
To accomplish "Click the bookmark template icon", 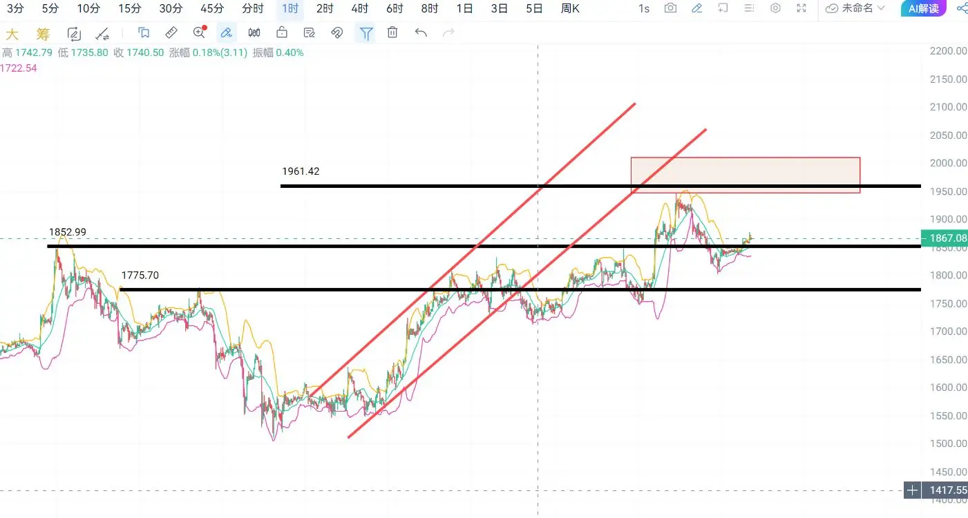I will point(144,32).
